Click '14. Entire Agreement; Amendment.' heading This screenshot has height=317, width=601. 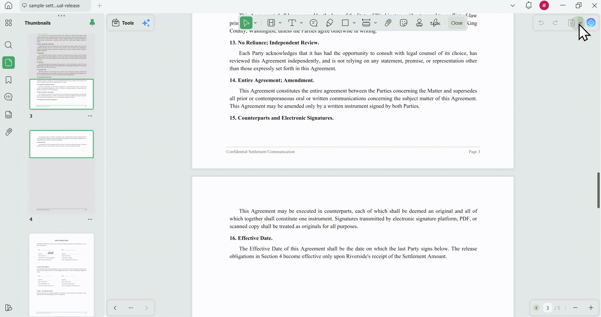pyautogui.click(x=272, y=80)
